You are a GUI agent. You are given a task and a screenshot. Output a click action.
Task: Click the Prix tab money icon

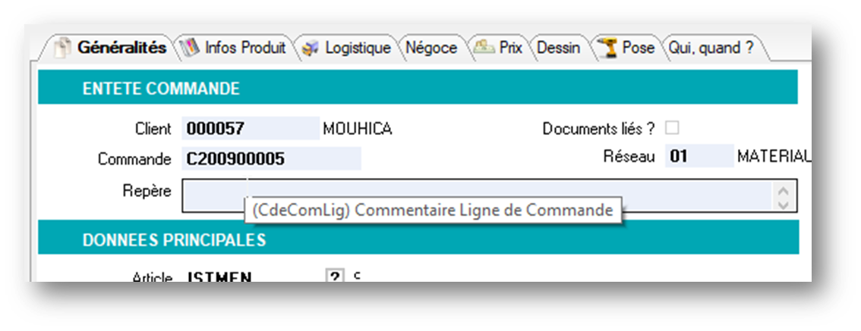[484, 48]
